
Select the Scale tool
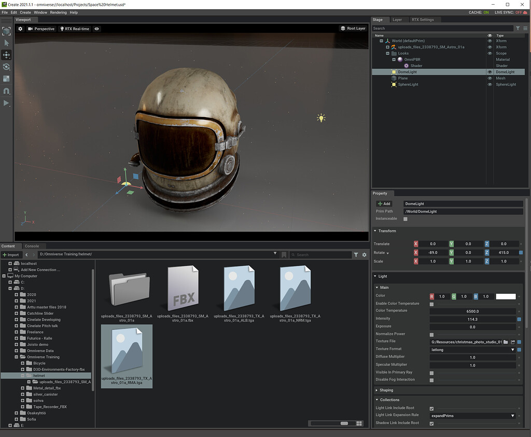7,79
